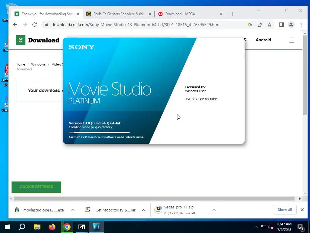Open the tab search chevron
The image size is (310, 233).
259,11
